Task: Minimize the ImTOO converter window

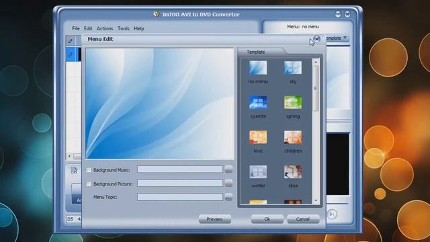Action: click(x=338, y=14)
